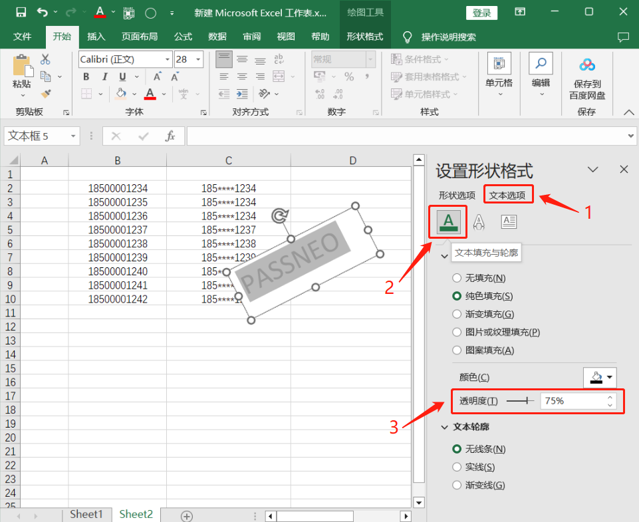The width and height of the screenshot is (639, 522).
Task: Open the font name Calibri dropdown
Action: [x=167, y=59]
